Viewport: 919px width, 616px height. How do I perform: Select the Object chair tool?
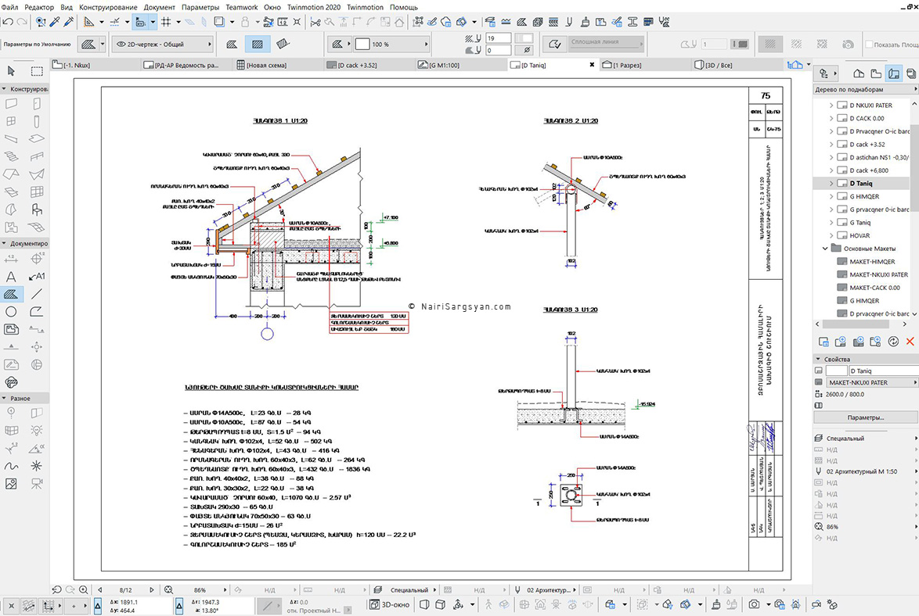click(37, 210)
